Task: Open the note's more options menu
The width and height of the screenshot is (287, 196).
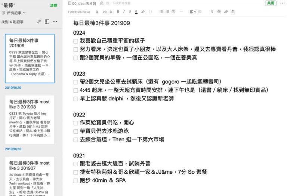Action: (x=283, y=3)
